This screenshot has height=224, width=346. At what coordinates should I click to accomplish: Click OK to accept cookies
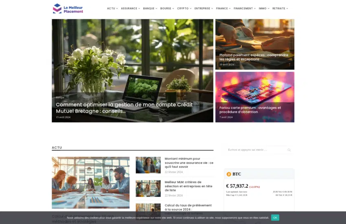click(x=275, y=217)
